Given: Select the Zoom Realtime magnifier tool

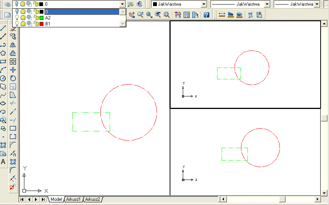Looking at the screenshot, I should coord(141,15).
